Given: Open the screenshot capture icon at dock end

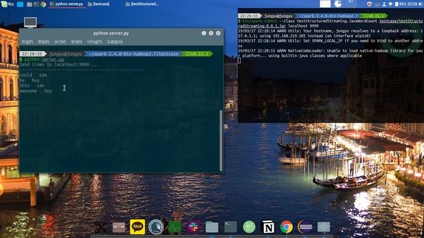Looking at the screenshot, I should pyautogui.click(x=324, y=227).
